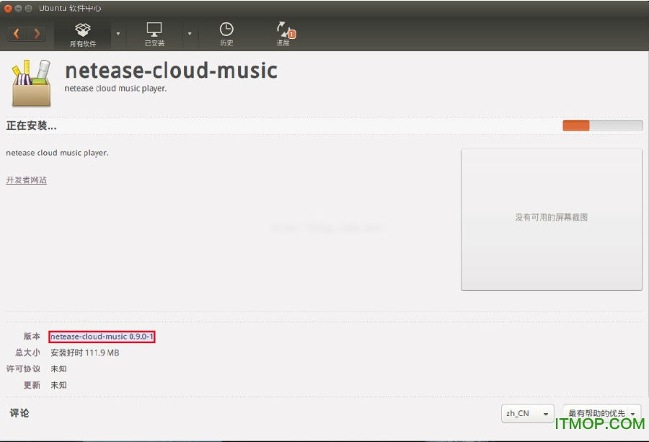Select the size text 安装好时 111.9 MB

[x=85, y=353]
